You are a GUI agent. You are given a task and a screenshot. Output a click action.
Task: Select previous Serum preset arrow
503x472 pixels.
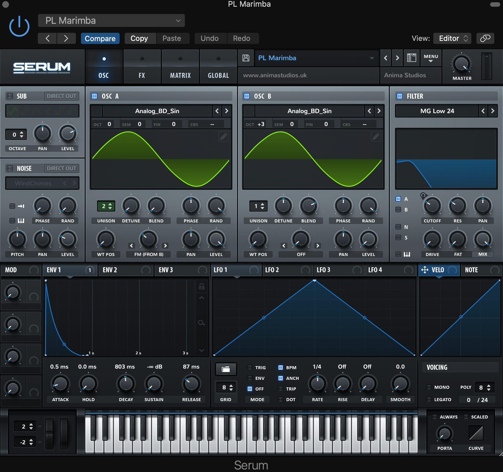pos(386,58)
